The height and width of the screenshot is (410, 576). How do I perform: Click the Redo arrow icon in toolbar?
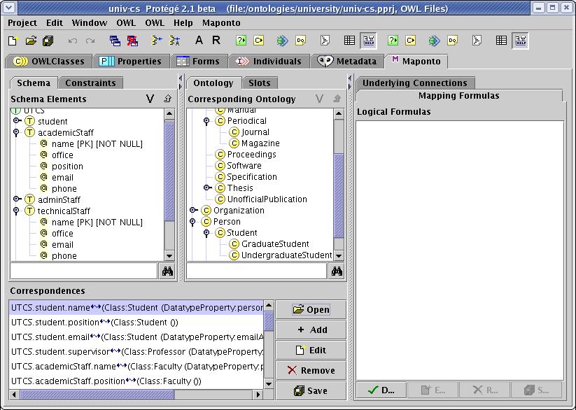[90, 41]
